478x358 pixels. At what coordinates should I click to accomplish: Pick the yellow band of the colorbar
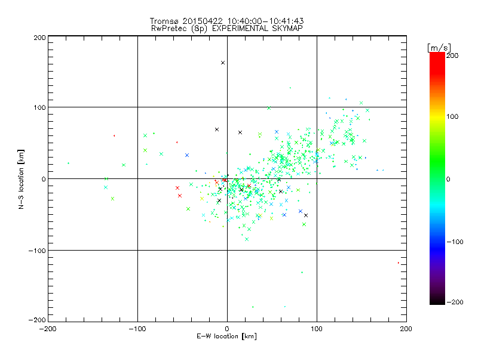click(437, 117)
